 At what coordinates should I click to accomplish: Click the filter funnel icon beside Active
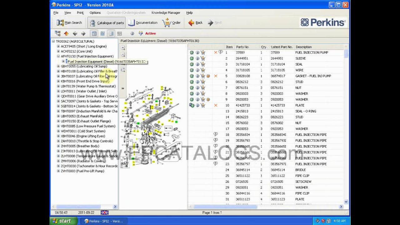point(141,33)
